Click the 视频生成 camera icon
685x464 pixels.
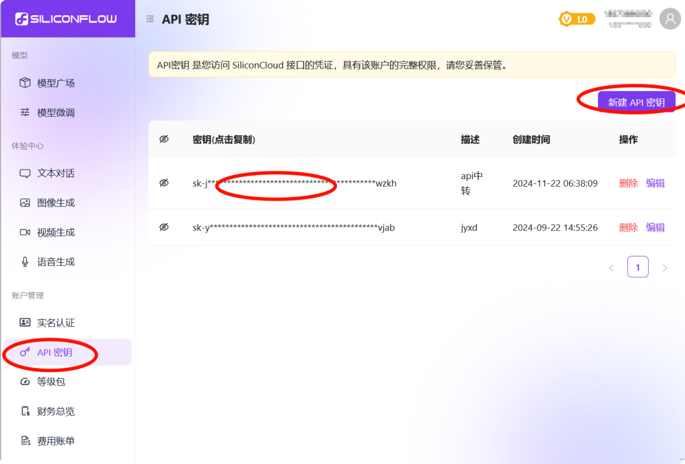[25, 232]
